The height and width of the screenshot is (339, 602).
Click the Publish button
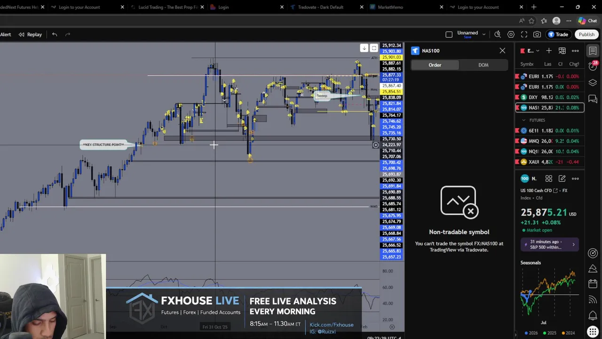586,34
